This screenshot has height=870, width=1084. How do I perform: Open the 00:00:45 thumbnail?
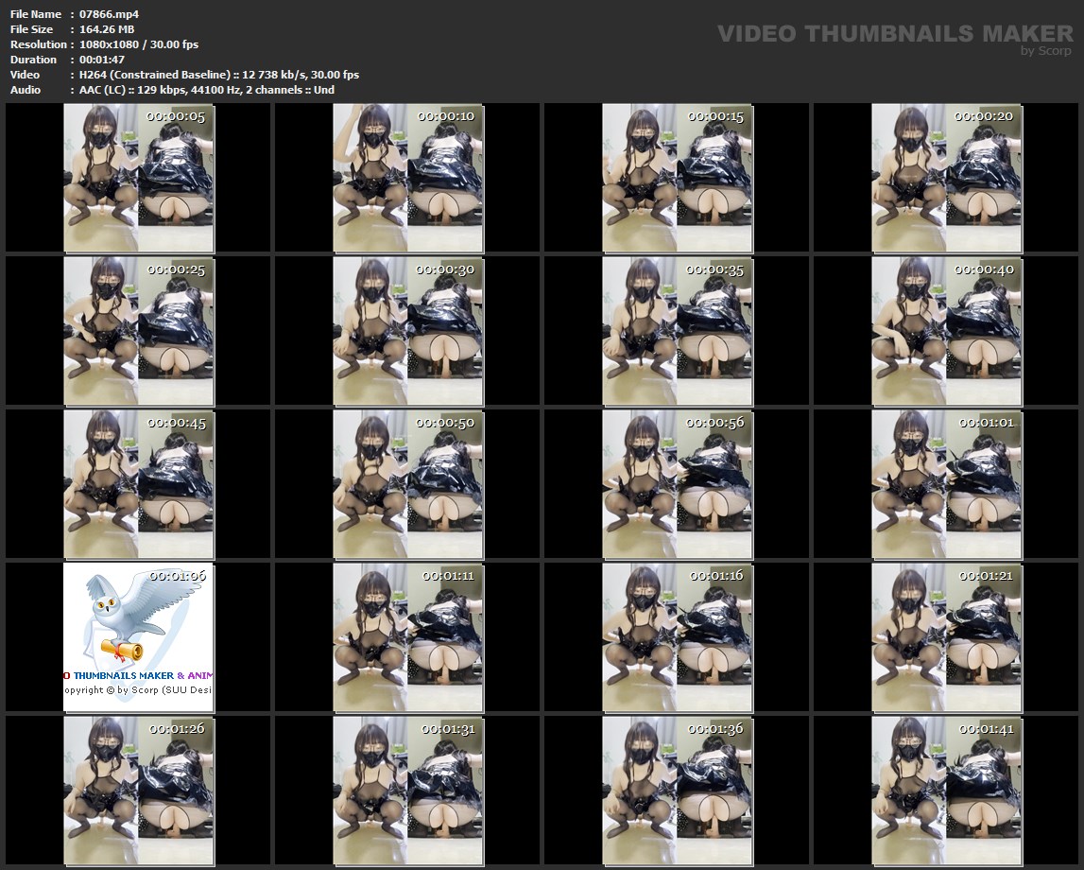point(139,484)
